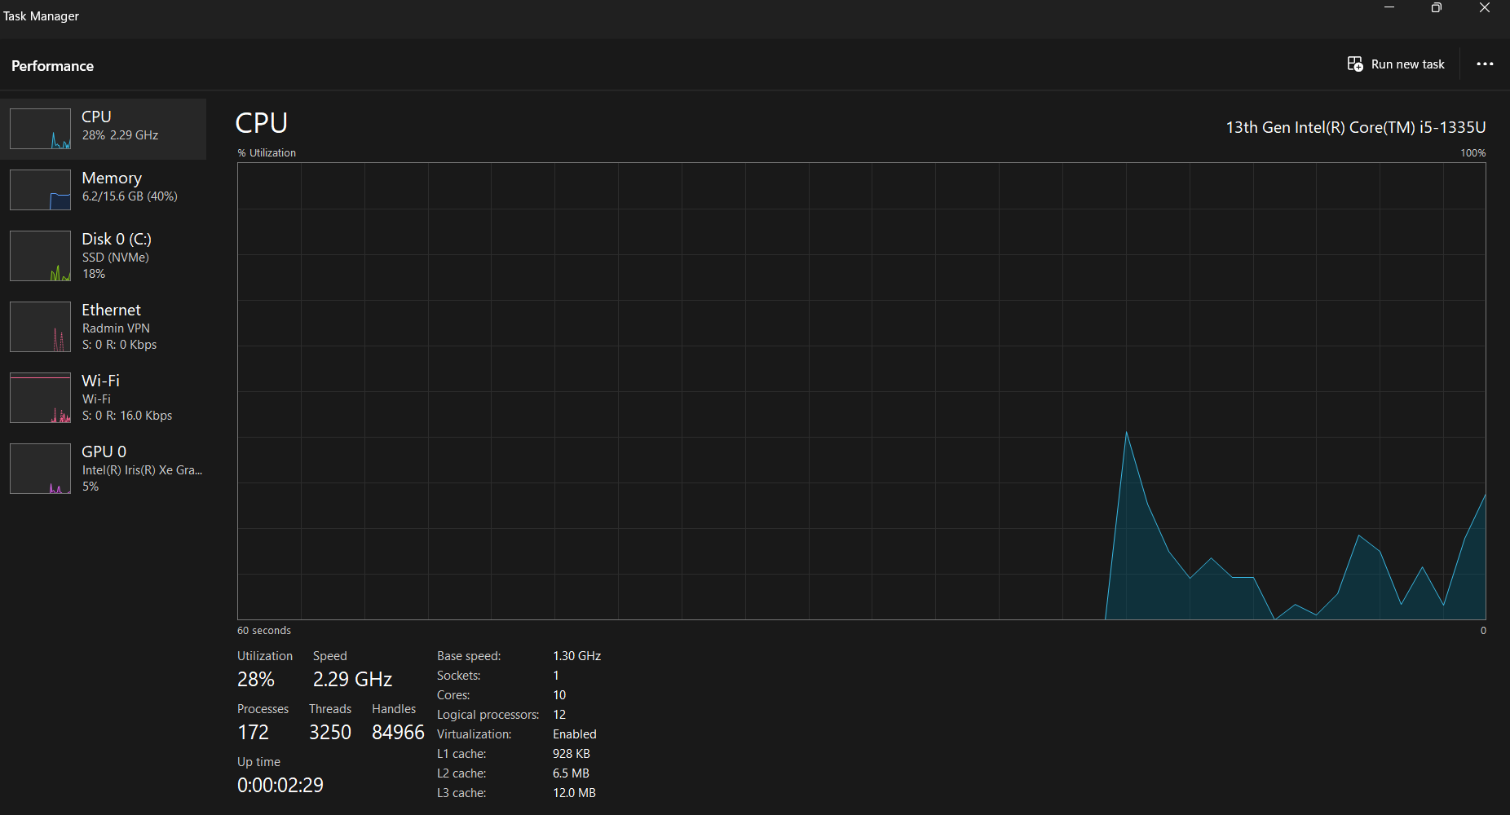This screenshot has width=1510, height=815.
Task: Click the Up time value 0:00:02:29
Action: (x=280, y=785)
